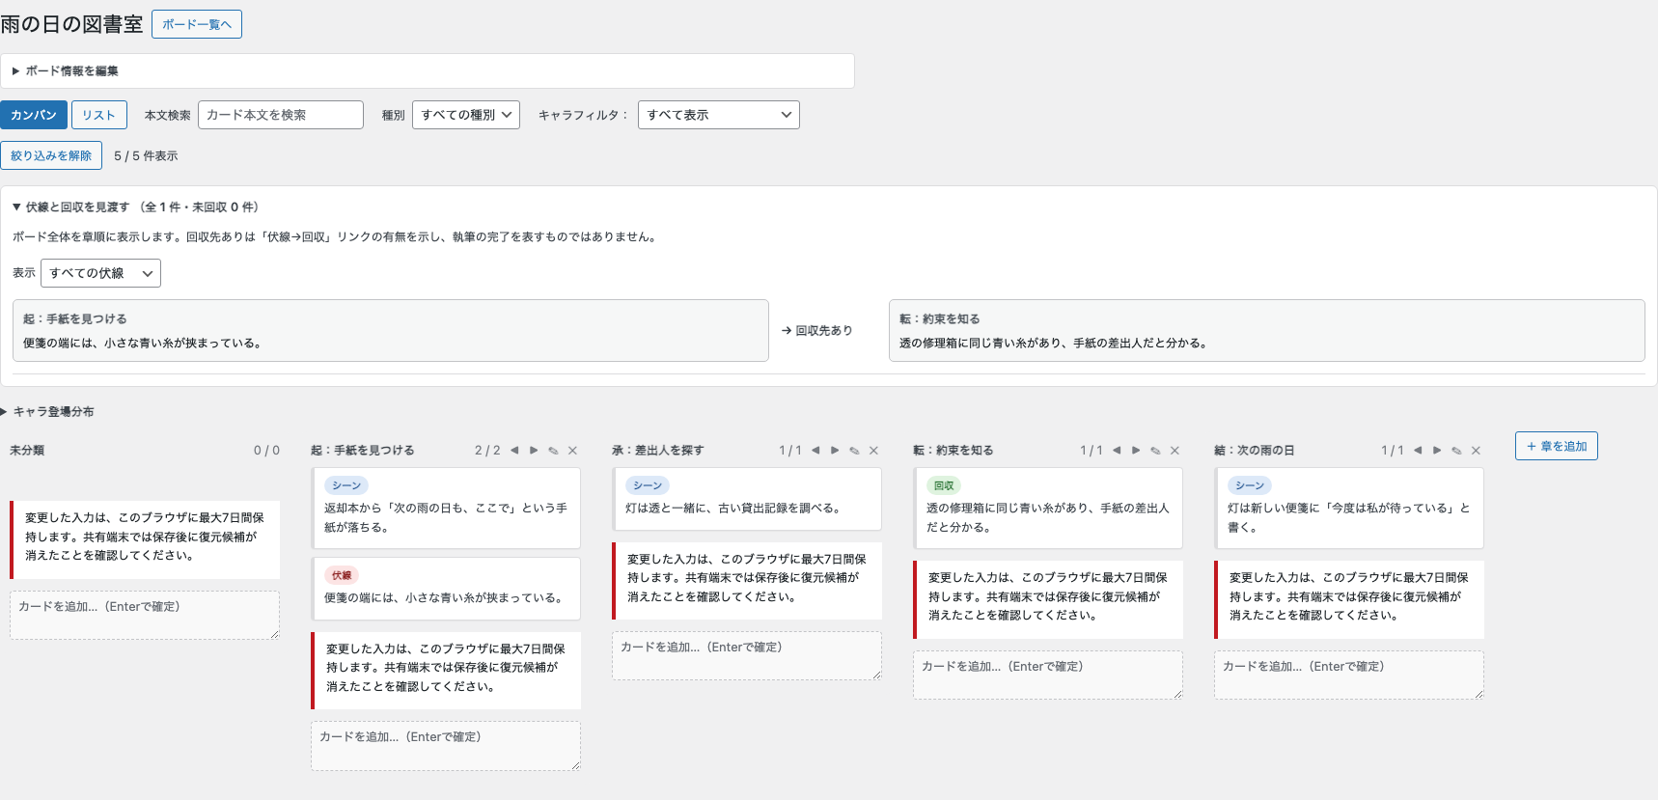Edit the 転：約束を知る column title
The image size is (1658, 800).
coord(1155,451)
